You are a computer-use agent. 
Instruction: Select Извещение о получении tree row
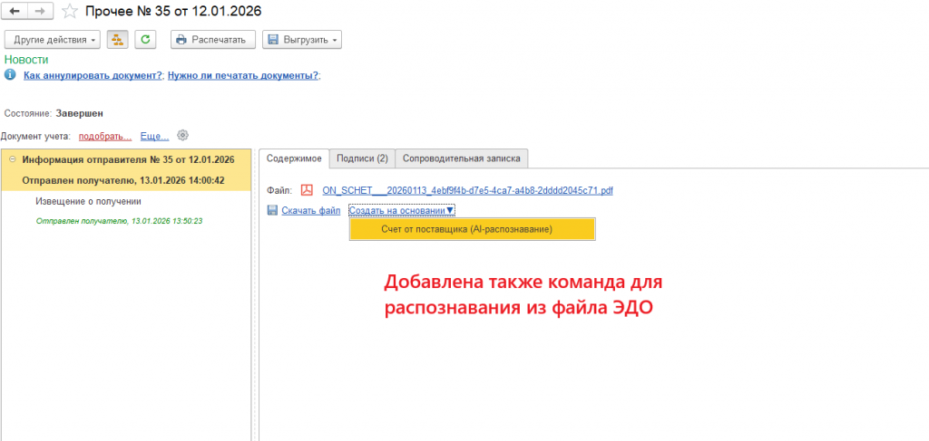click(x=88, y=201)
